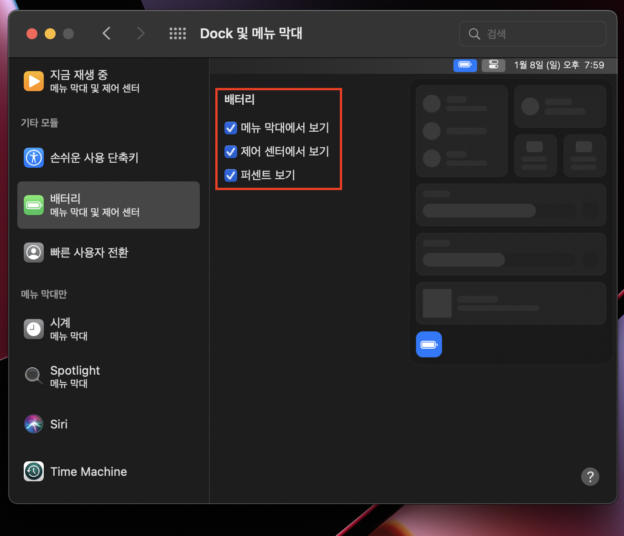The width and height of the screenshot is (624, 536).
Task: Go back with the left chevron
Action: (106, 33)
